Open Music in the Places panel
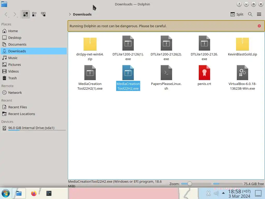Viewport: 265px width, 199px height. [34, 58]
